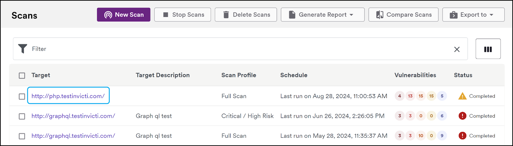Expand the Generate Report dropdown
The image size is (513, 146).
(323, 15)
